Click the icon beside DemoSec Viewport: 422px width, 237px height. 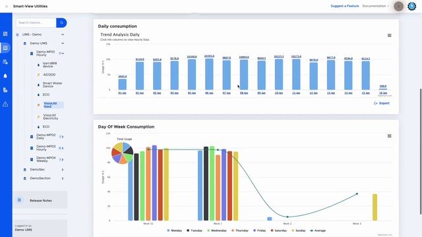coord(25,170)
